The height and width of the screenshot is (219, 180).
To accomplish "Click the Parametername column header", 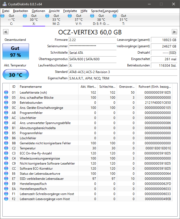I will (48, 87).
